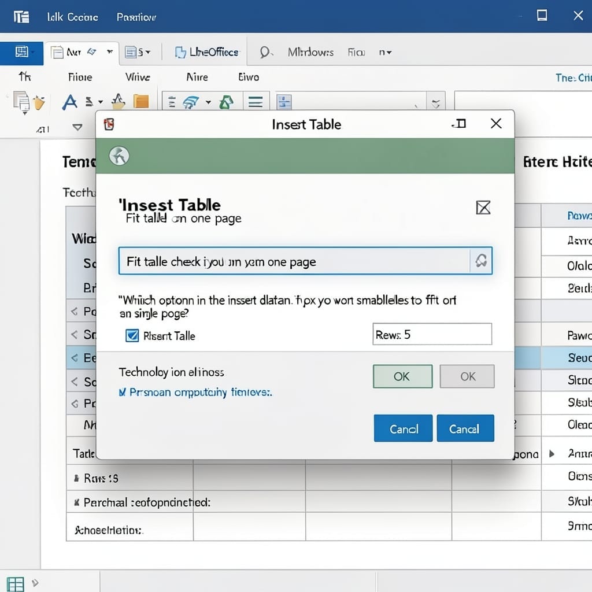Click the red icon in Insert Table title bar
Image resolution: width=592 pixels, height=592 pixels.
(109, 124)
